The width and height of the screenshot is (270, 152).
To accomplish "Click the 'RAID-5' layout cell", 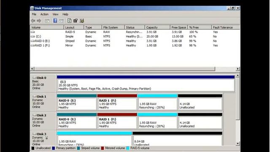I will pyautogui.click(x=70, y=32).
